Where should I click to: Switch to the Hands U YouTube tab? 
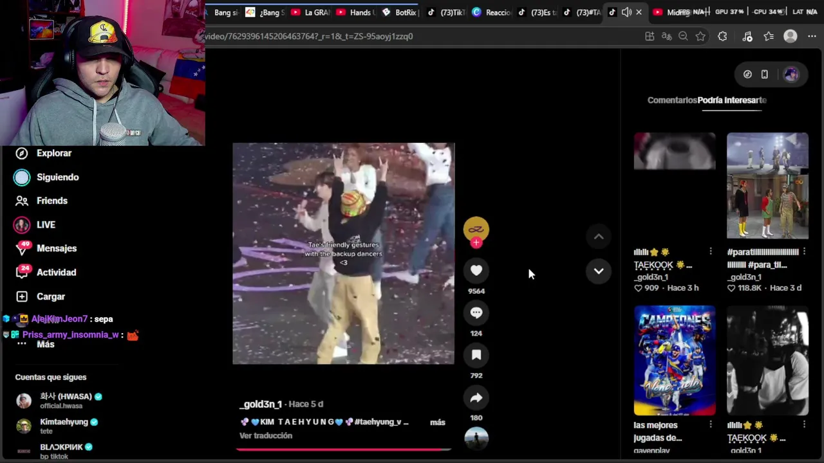355,12
